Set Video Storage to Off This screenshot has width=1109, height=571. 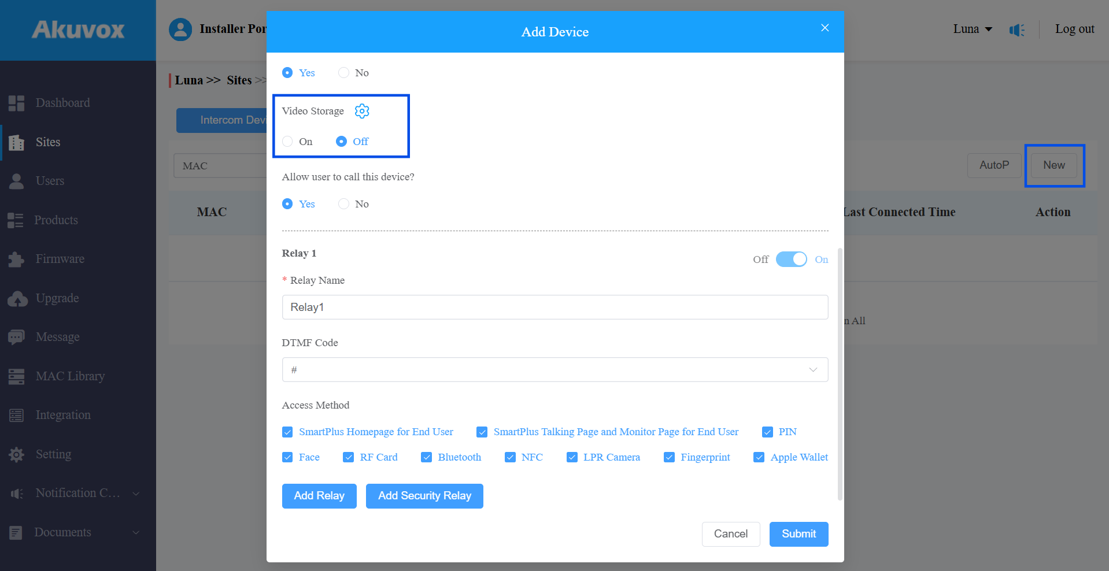341,142
